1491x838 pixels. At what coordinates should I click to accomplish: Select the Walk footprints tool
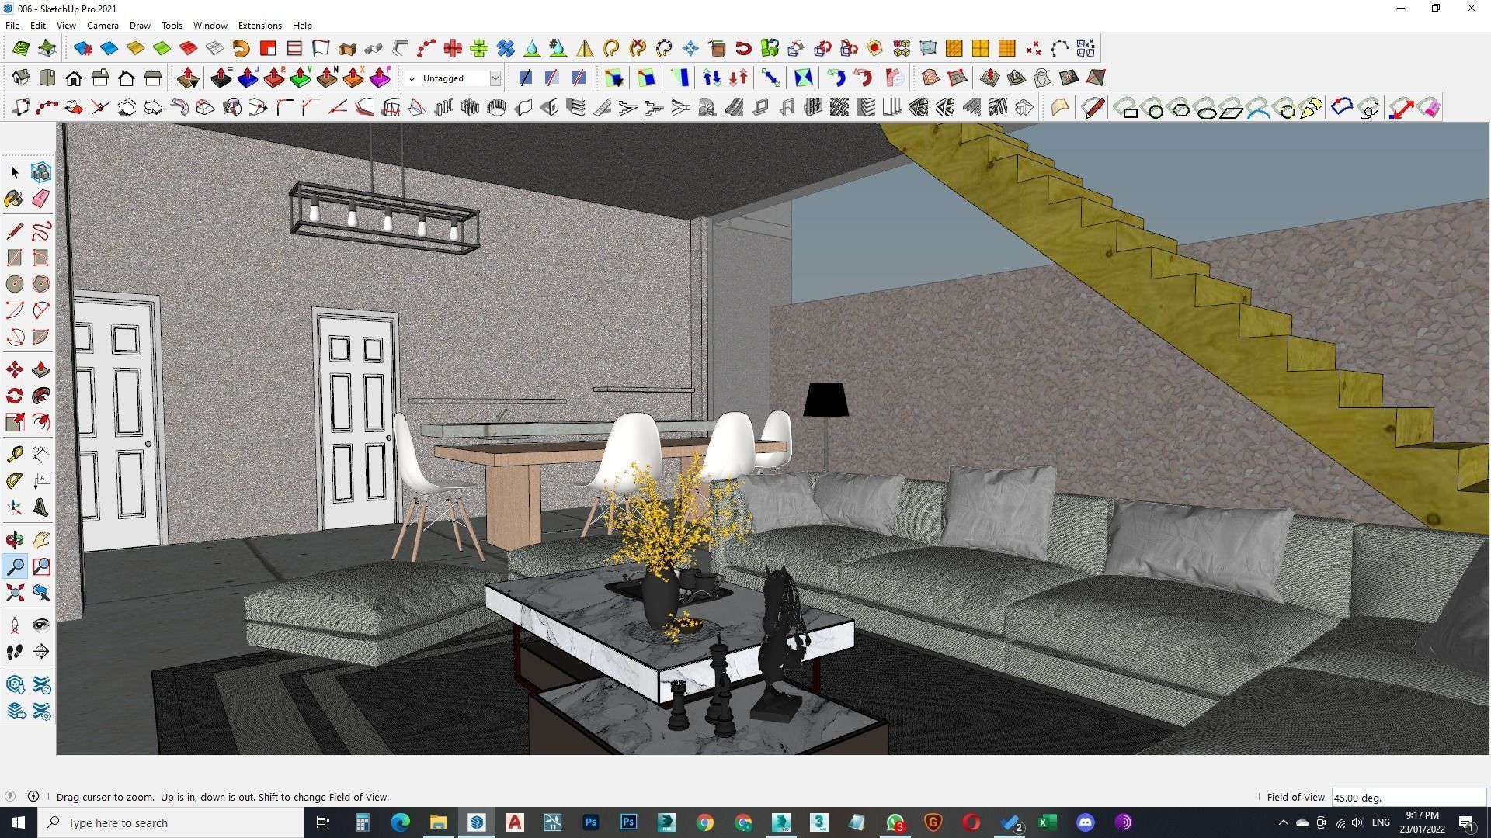(15, 652)
